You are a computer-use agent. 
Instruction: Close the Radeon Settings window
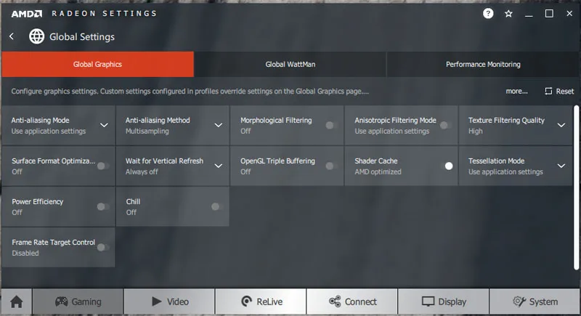[x=569, y=14]
